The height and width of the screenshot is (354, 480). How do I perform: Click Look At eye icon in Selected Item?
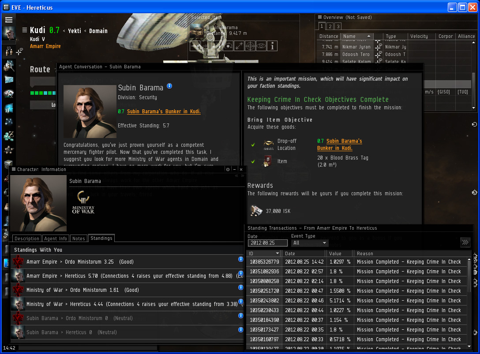261,46
